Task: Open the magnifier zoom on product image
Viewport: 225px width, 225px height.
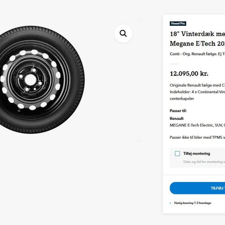Action: pyautogui.click(x=123, y=33)
